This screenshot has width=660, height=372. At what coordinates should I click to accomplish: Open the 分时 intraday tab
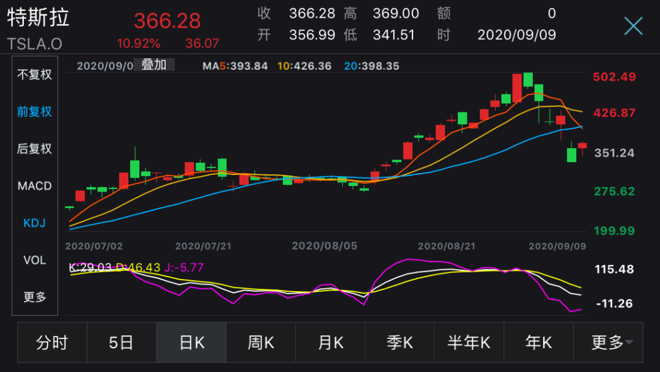(52, 343)
